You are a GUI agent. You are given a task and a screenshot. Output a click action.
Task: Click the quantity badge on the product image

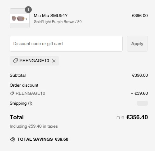pyautogui.click(x=28, y=10)
